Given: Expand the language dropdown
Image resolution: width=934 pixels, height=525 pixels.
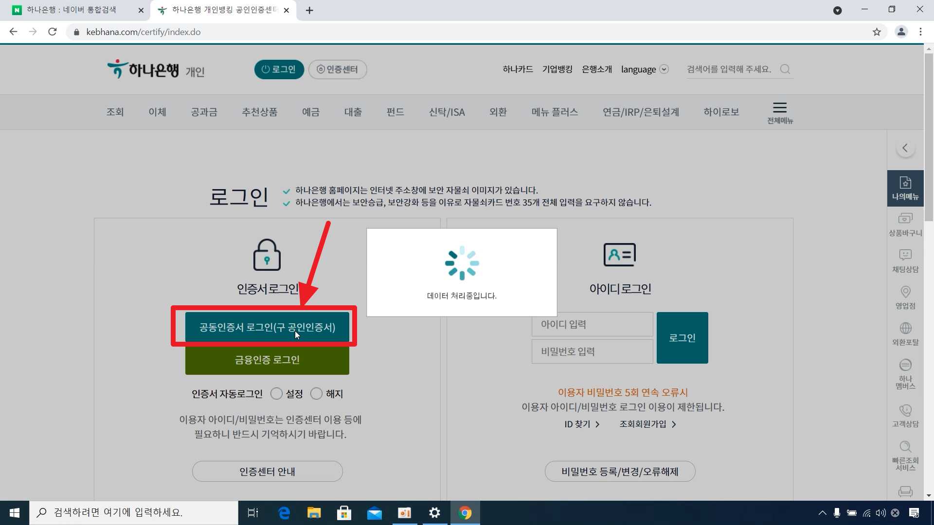Looking at the screenshot, I should [645, 69].
